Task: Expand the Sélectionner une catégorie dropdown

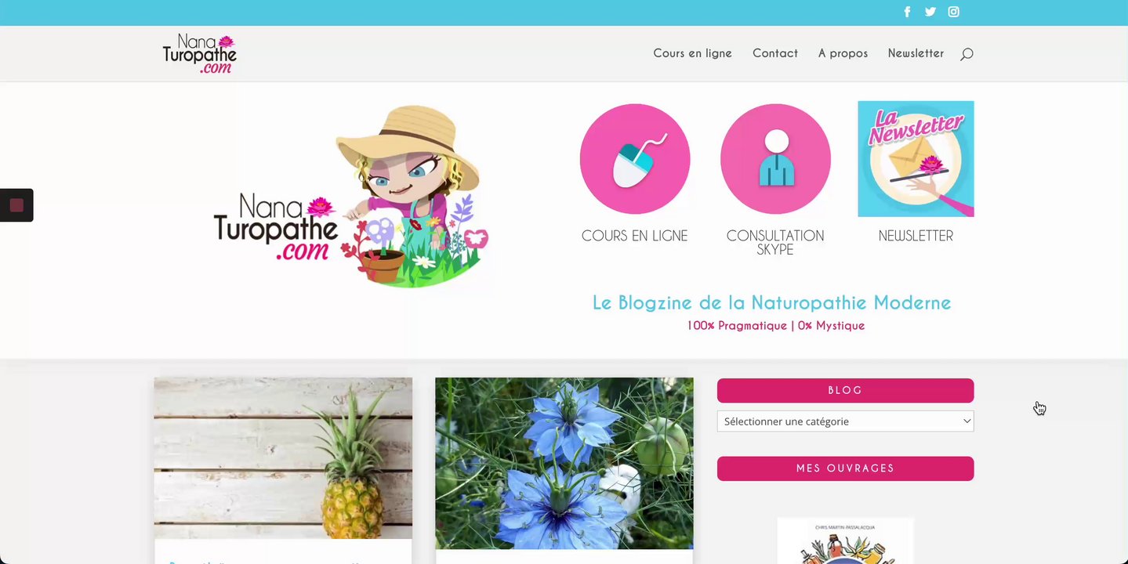Action: [x=845, y=421]
